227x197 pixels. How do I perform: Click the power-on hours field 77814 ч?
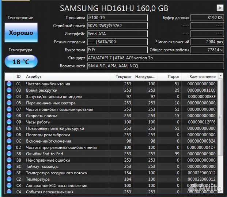point(207,50)
